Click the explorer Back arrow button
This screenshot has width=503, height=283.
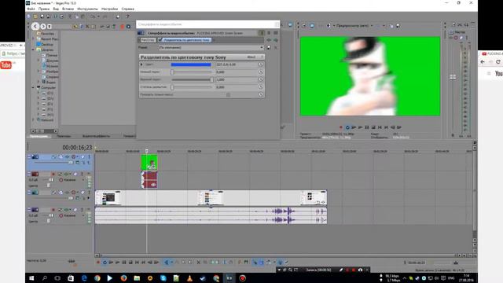click(x=35, y=26)
